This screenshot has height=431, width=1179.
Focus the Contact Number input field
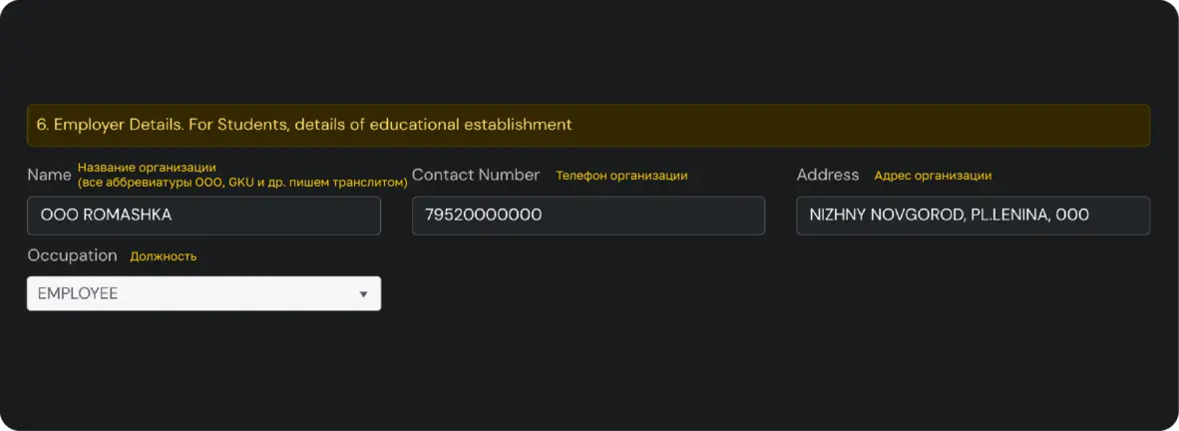pos(589,215)
